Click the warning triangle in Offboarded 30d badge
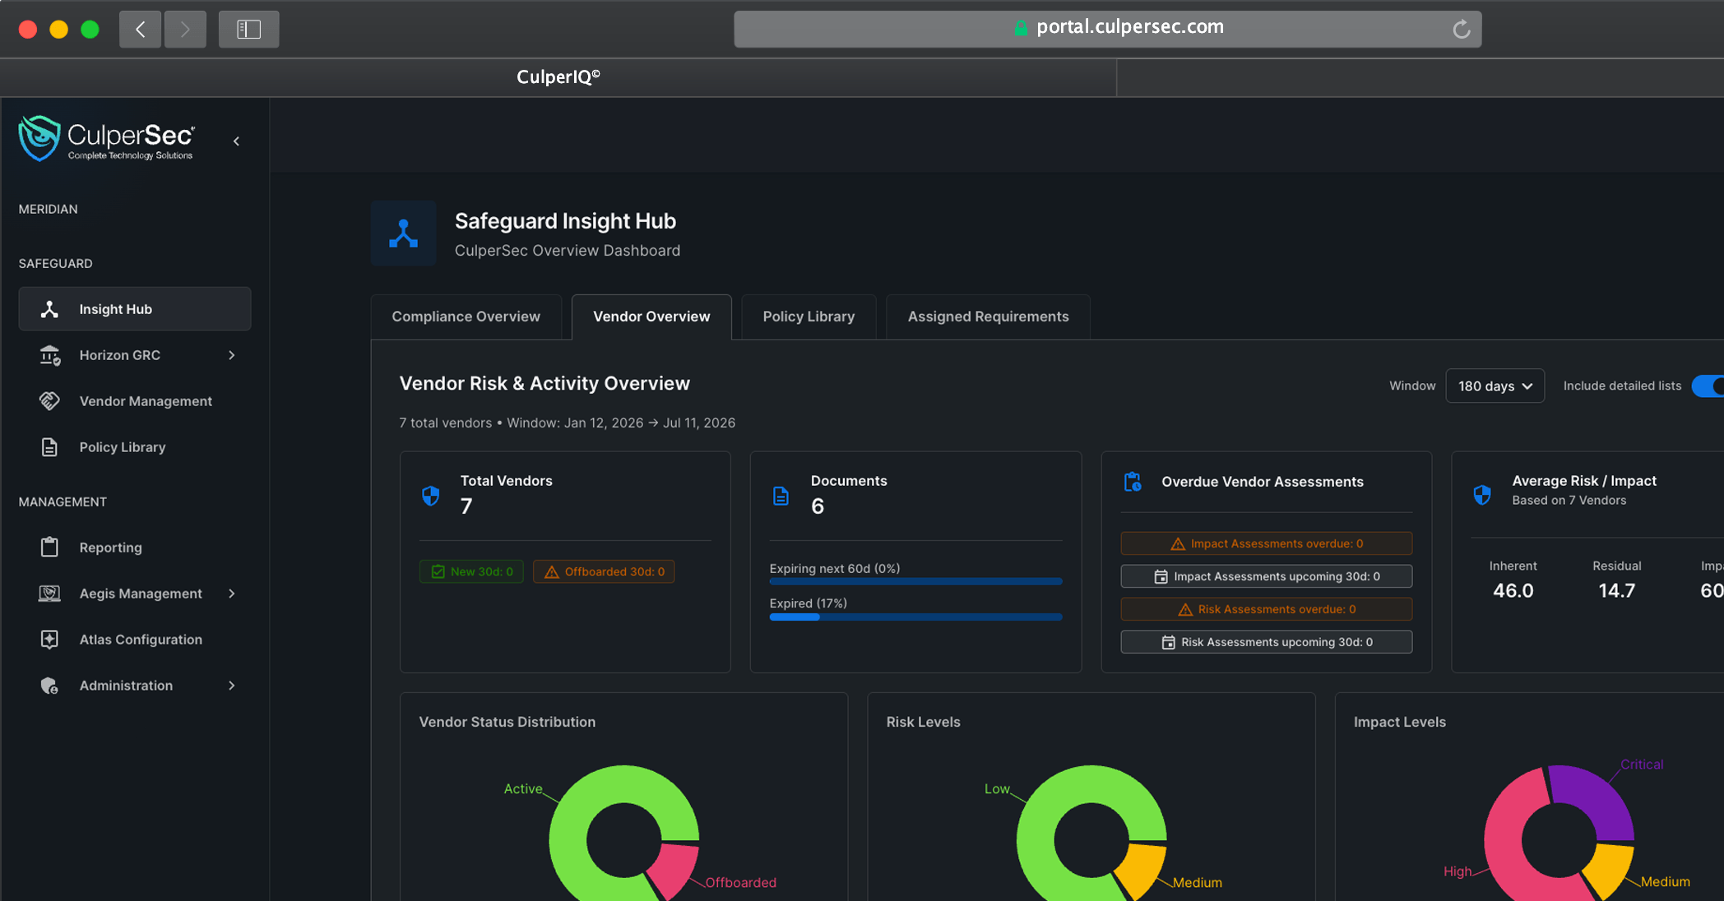The image size is (1724, 901). click(x=552, y=572)
